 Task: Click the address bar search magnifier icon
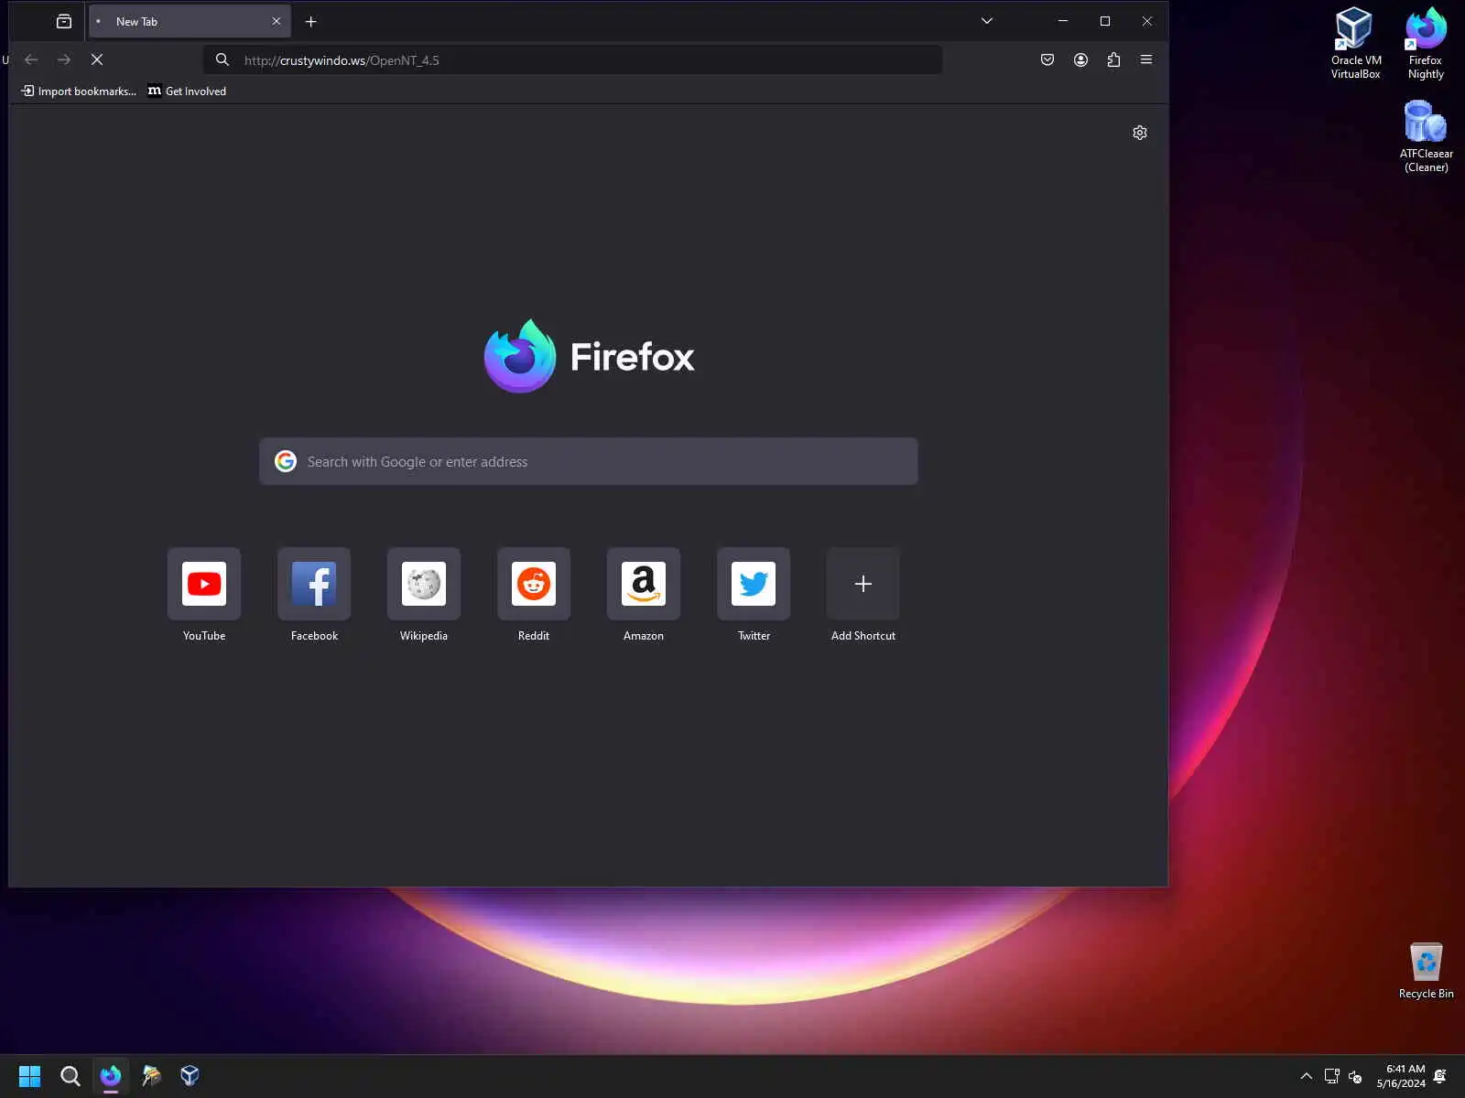[222, 59]
